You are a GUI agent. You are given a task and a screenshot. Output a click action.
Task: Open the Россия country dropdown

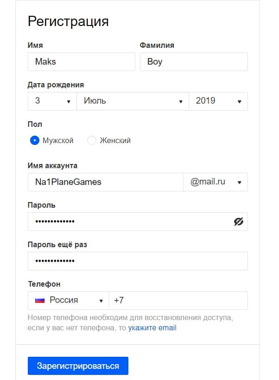69,301
